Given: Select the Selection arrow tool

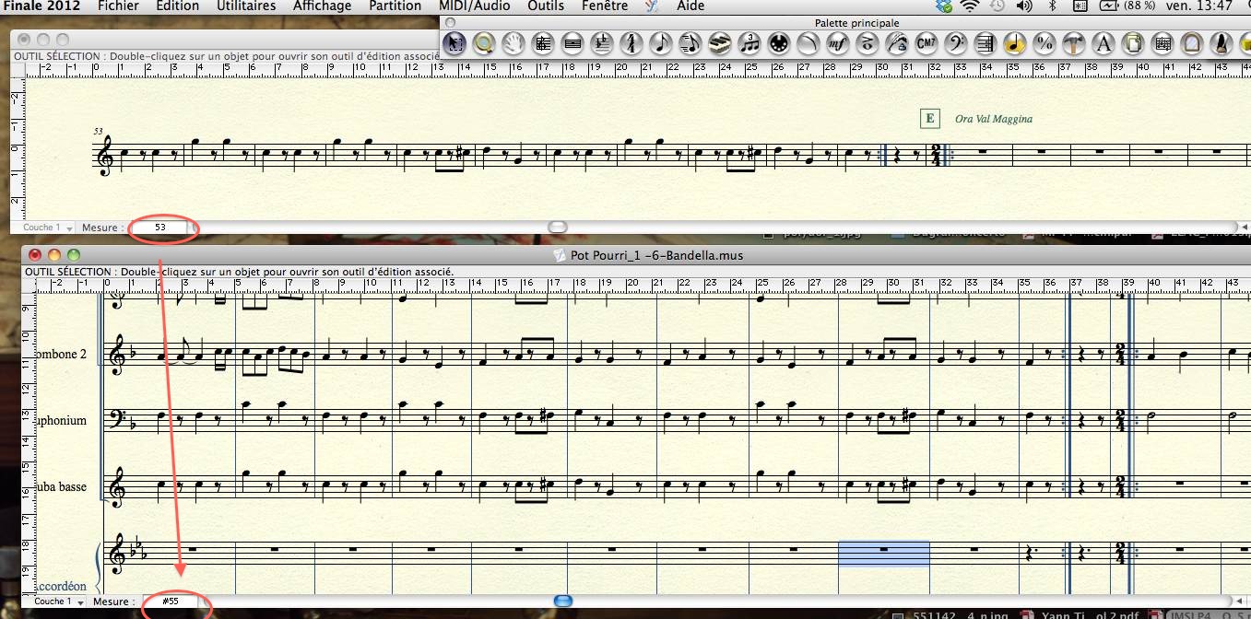Looking at the screenshot, I should pos(453,42).
